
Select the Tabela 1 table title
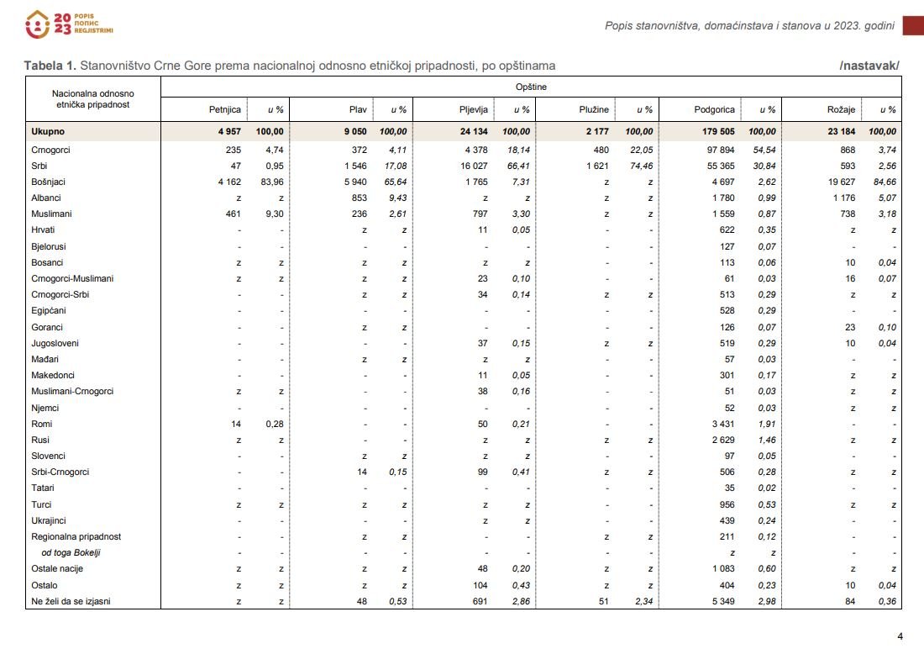pyautogui.click(x=289, y=66)
